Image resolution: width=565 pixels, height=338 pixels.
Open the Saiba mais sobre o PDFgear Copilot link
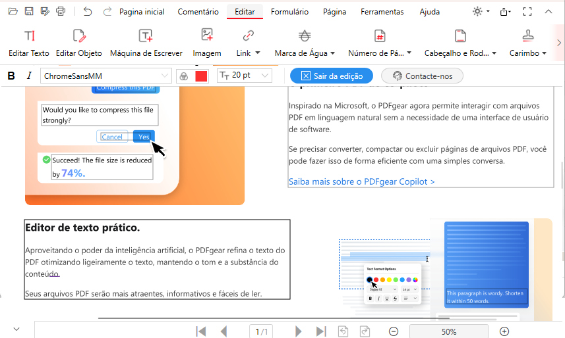pyautogui.click(x=362, y=181)
